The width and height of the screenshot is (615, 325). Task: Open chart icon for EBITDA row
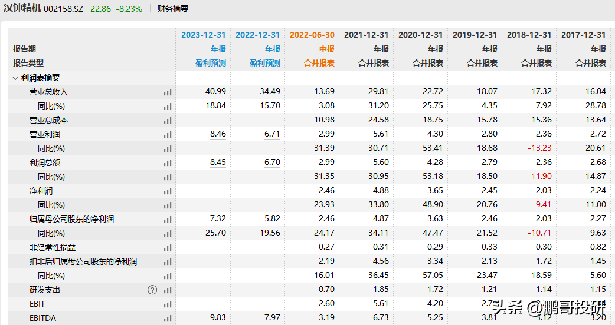tap(168, 318)
